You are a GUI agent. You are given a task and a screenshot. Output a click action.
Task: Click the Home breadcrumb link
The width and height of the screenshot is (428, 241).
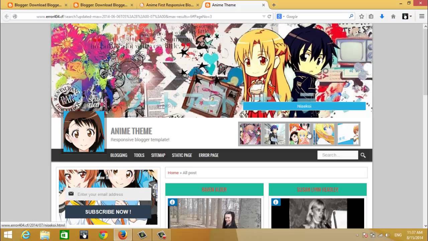[173, 173]
